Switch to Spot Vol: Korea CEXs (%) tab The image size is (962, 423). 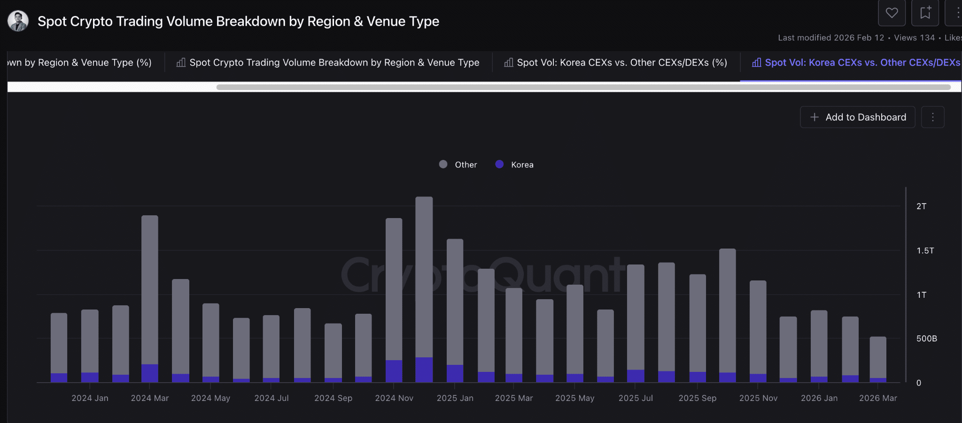pyautogui.click(x=621, y=62)
